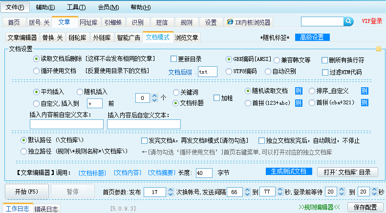This screenshot has height=213, width=386.
Task: Click the 长度 40 字节 field
Action: click(x=204, y=173)
